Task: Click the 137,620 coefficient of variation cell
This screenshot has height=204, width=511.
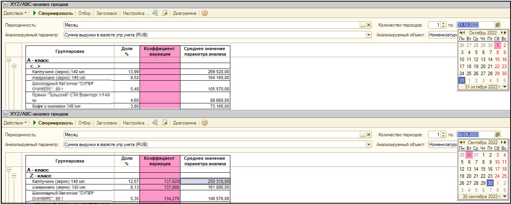Action: point(160,182)
